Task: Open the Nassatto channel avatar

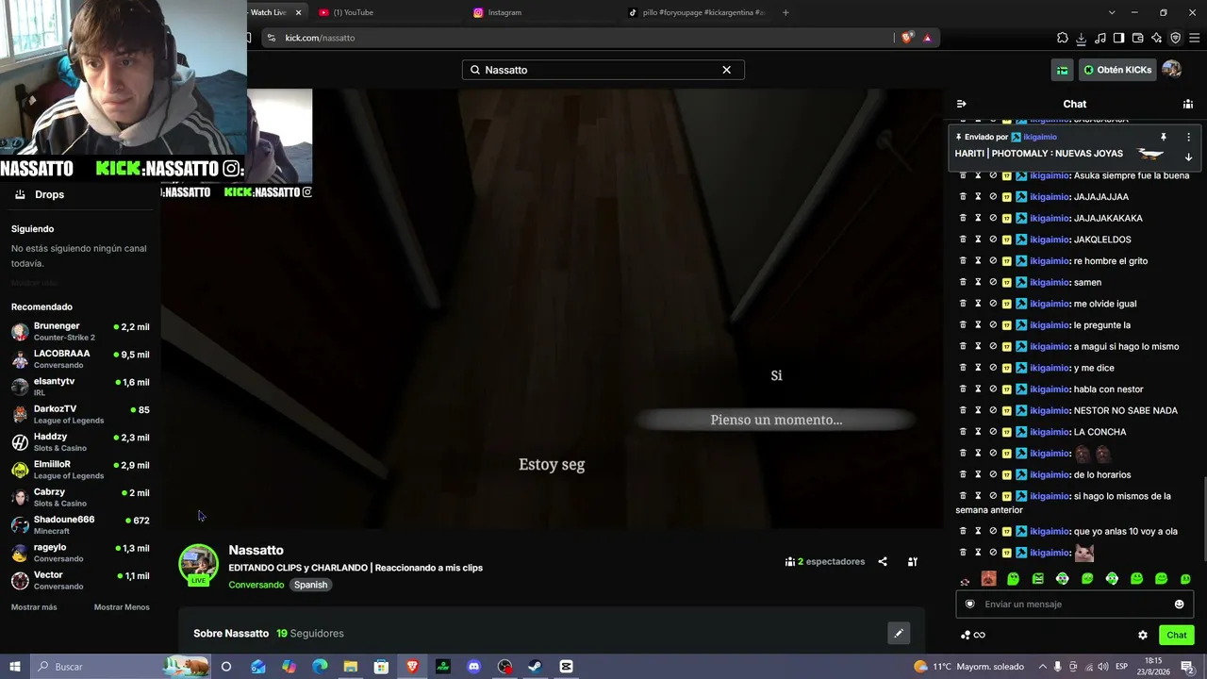Action: pos(198,564)
